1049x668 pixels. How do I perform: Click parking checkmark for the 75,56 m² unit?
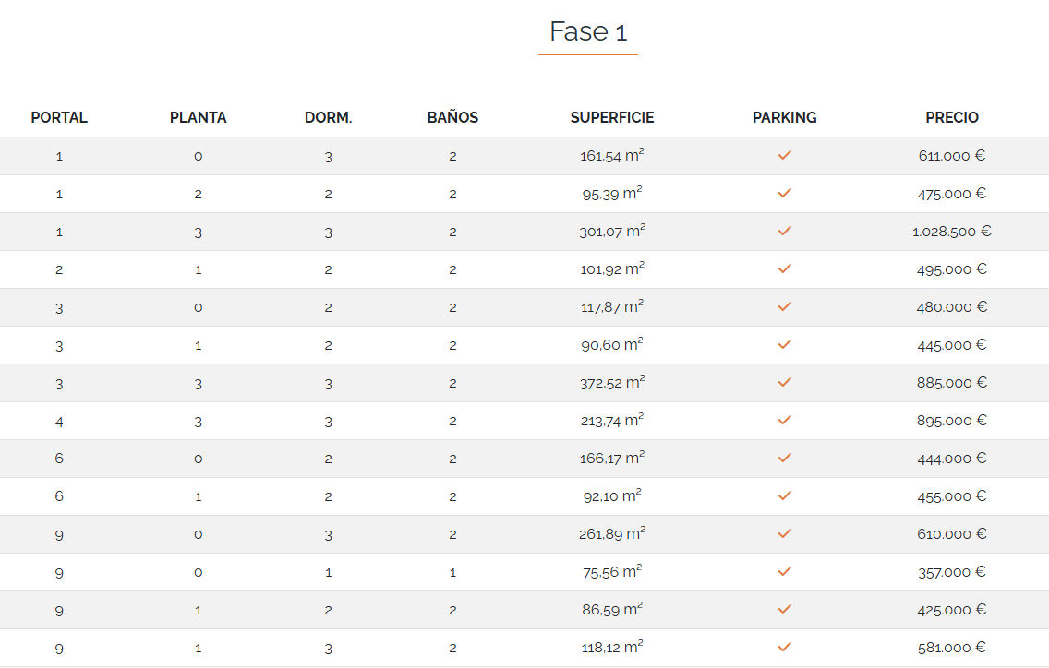(784, 572)
